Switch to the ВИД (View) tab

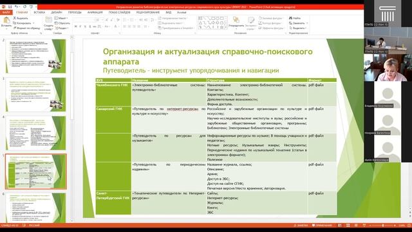click(x=168, y=12)
